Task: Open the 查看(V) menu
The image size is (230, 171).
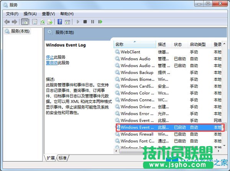Action: pos(48,14)
